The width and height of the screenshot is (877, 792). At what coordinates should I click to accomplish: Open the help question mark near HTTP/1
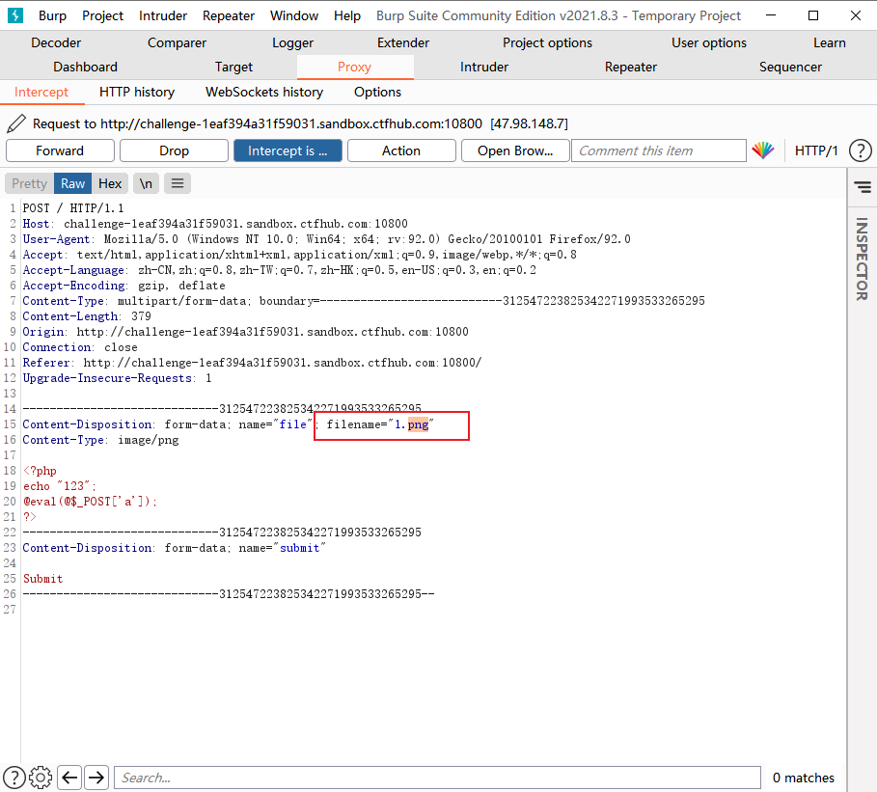coord(860,150)
